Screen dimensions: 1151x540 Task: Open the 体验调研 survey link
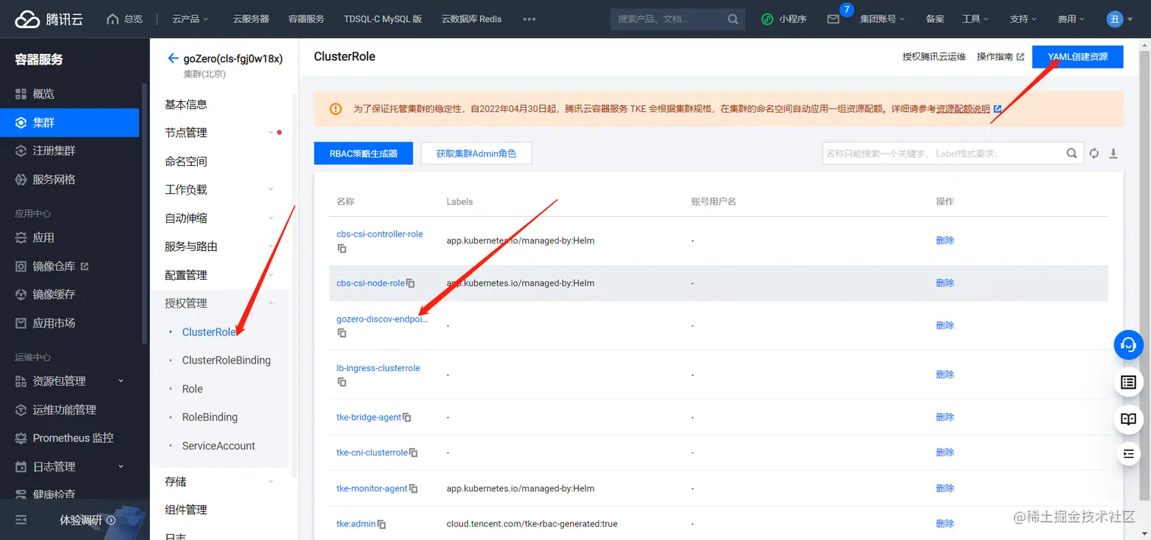(x=88, y=520)
